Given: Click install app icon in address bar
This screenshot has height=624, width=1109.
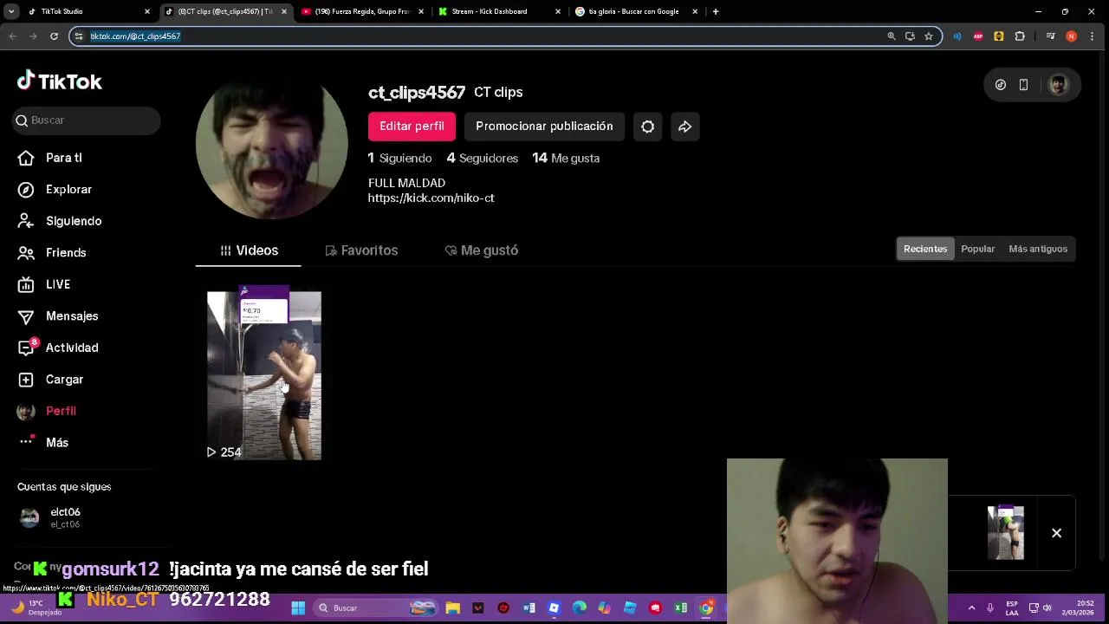Looking at the screenshot, I should point(910,36).
